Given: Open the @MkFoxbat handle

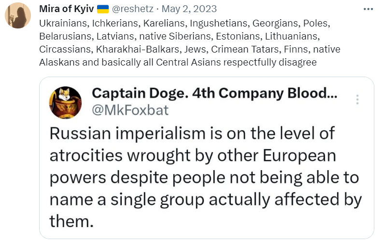Looking at the screenshot, I should (130, 110).
